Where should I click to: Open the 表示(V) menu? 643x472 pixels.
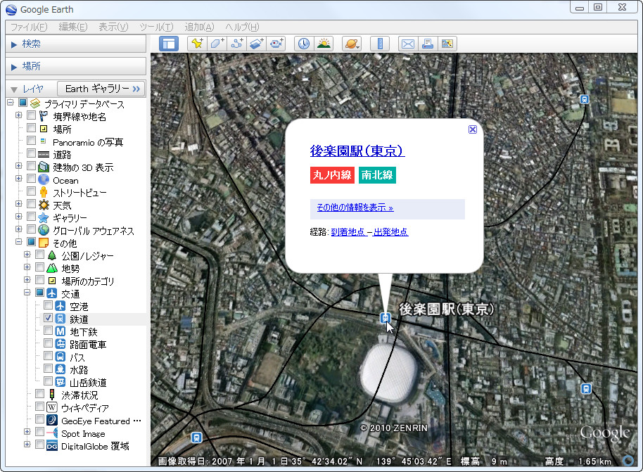[x=113, y=27]
